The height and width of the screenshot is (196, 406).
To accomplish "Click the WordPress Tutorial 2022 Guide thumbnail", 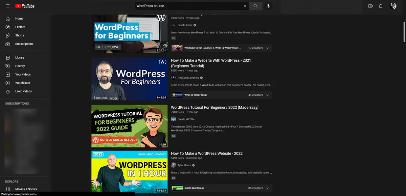I will (x=129, y=126).
